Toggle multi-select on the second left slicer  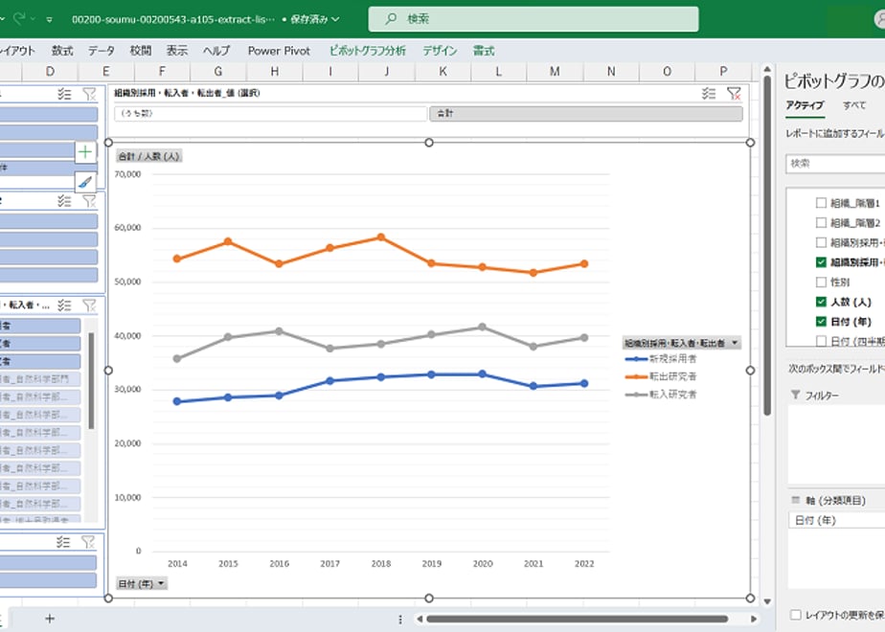click(x=64, y=201)
